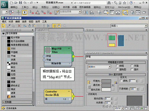This screenshot has width=149, height=111.
Task: Open the 渲染(R) main menu
Action: click(97, 7)
